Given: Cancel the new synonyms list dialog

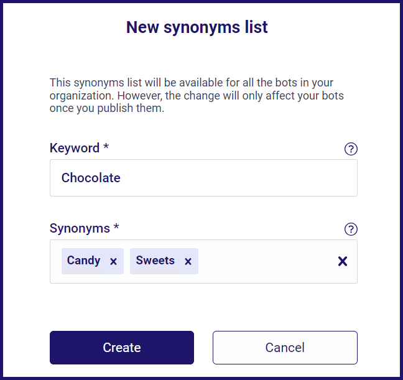Looking at the screenshot, I should 285,348.
